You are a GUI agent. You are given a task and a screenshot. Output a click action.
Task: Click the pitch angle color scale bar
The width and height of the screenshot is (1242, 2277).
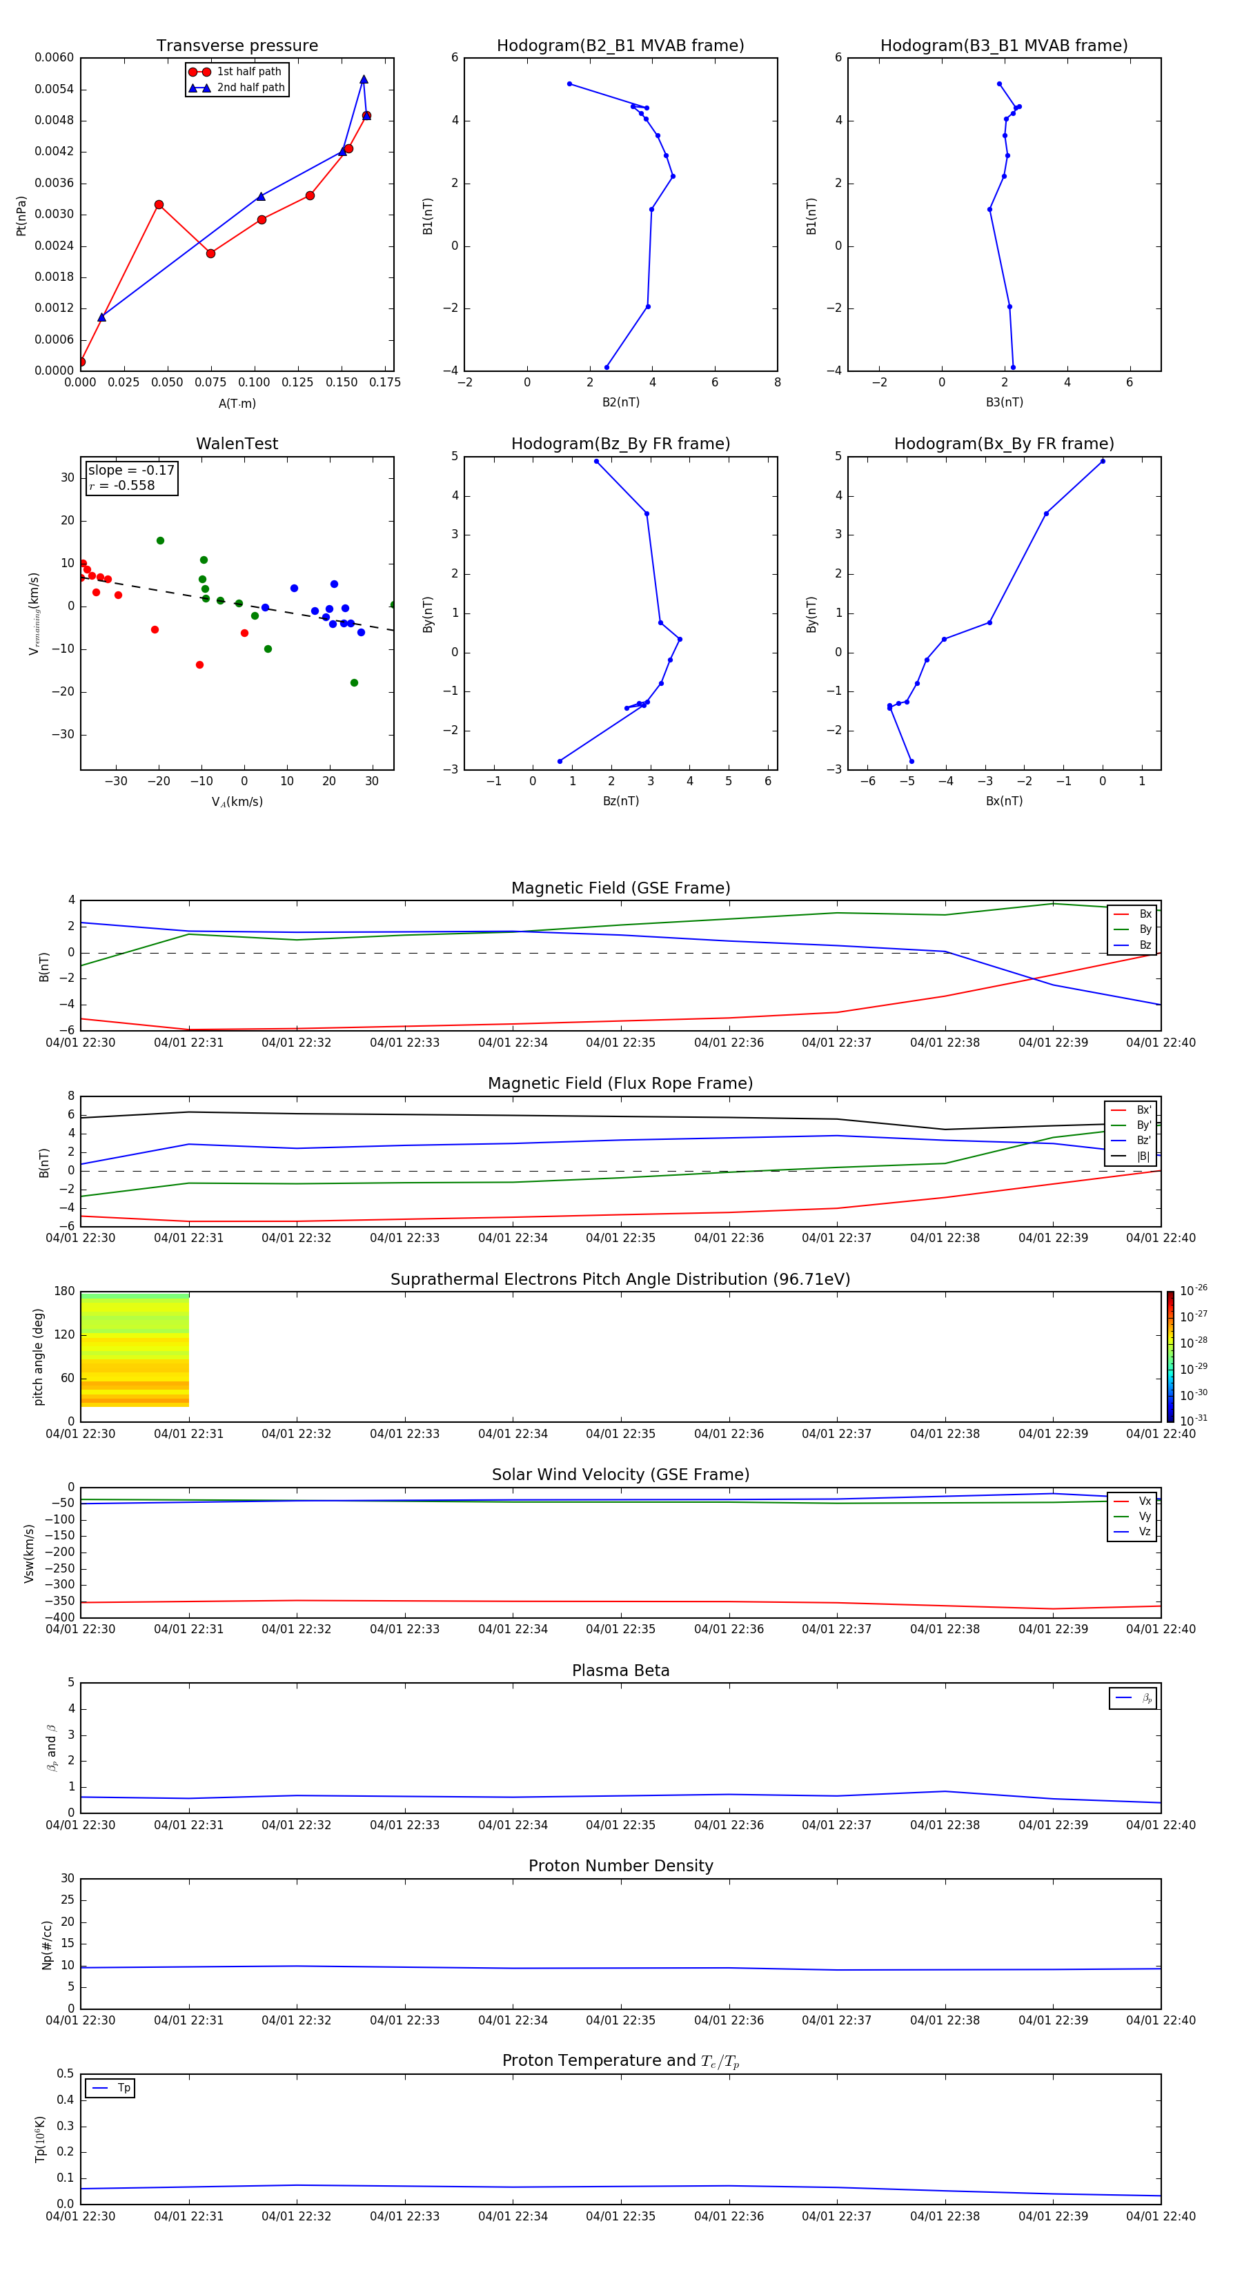pos(1170,1357)
